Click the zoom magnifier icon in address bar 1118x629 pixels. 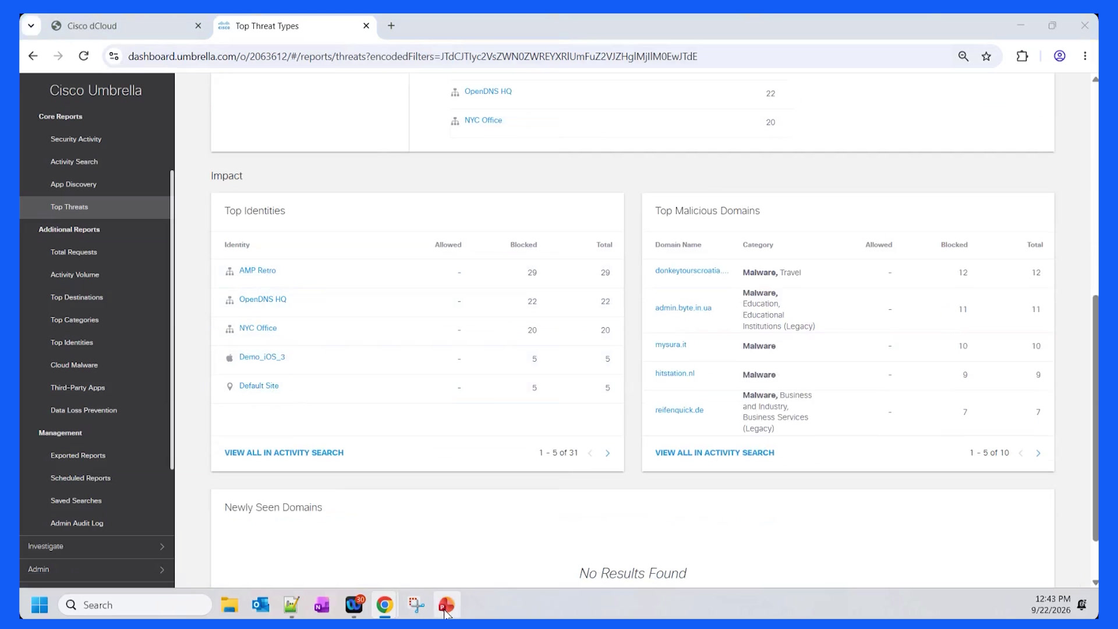(963, 56)
